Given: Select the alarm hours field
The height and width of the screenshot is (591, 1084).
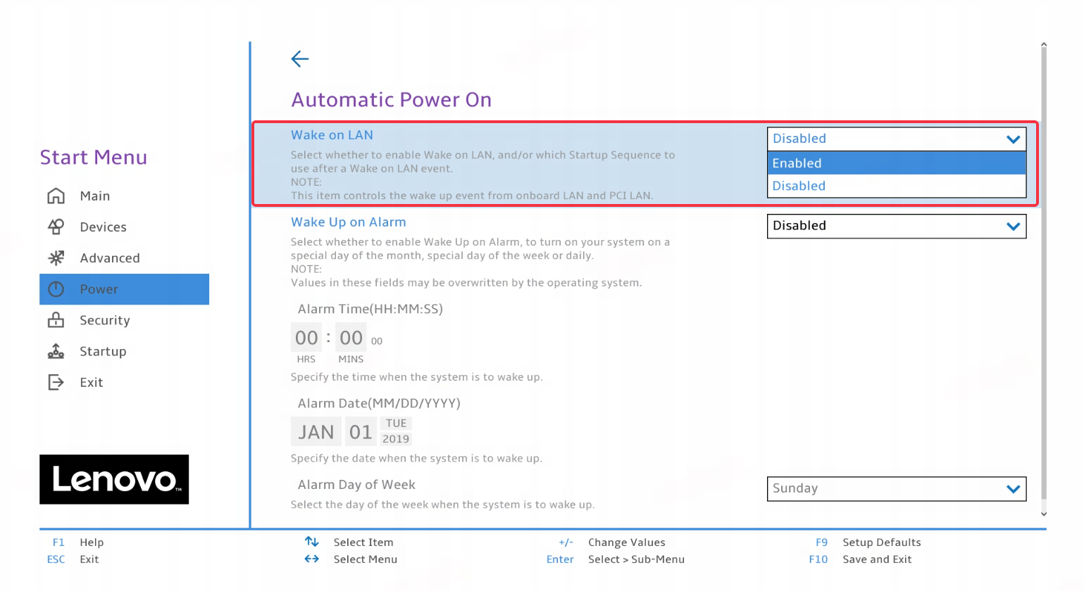Looking at the screenshot, I should point(306,338).
